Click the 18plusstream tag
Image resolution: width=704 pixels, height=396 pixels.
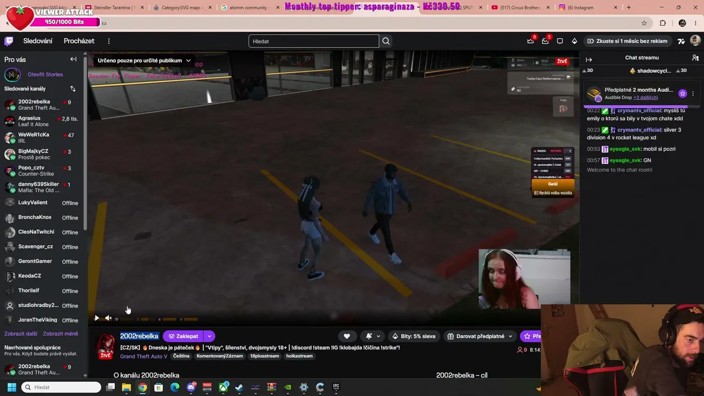click(265, 356)
